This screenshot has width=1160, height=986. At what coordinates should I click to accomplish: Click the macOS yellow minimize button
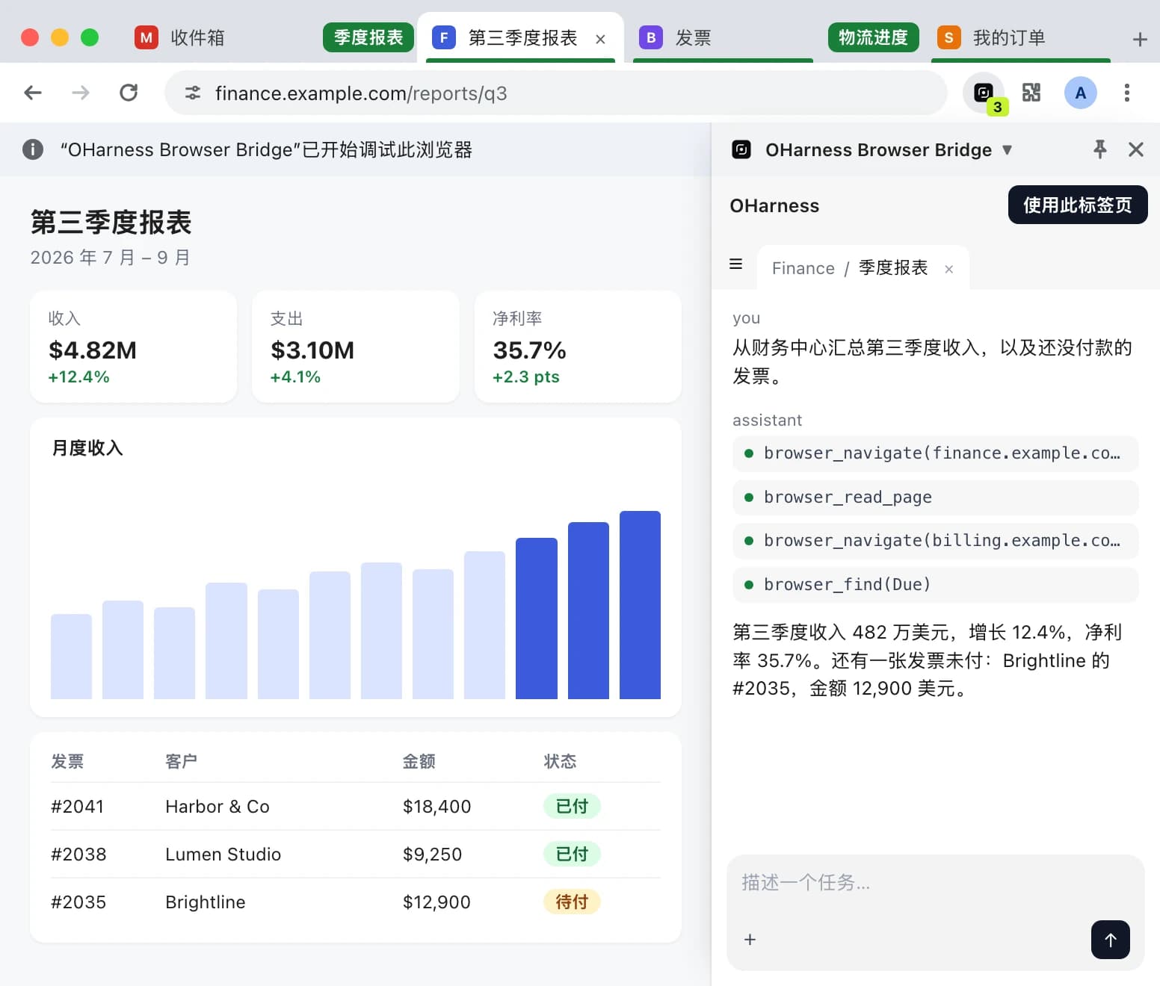pos(60,37)
